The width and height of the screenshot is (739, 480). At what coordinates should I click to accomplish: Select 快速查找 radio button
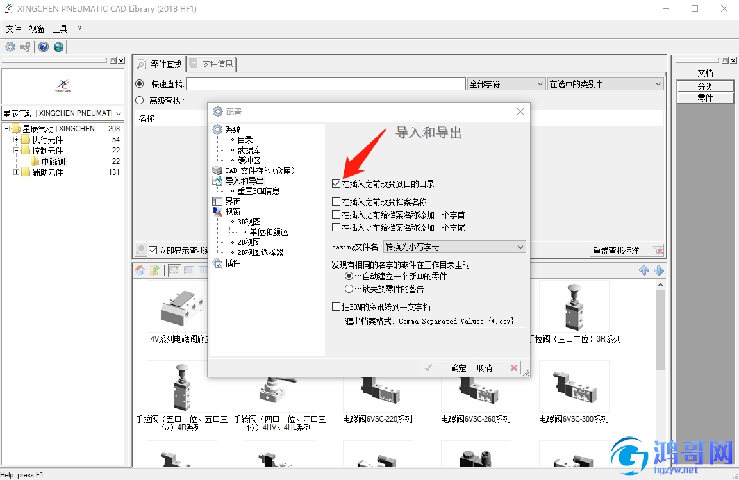coord(140,83)
